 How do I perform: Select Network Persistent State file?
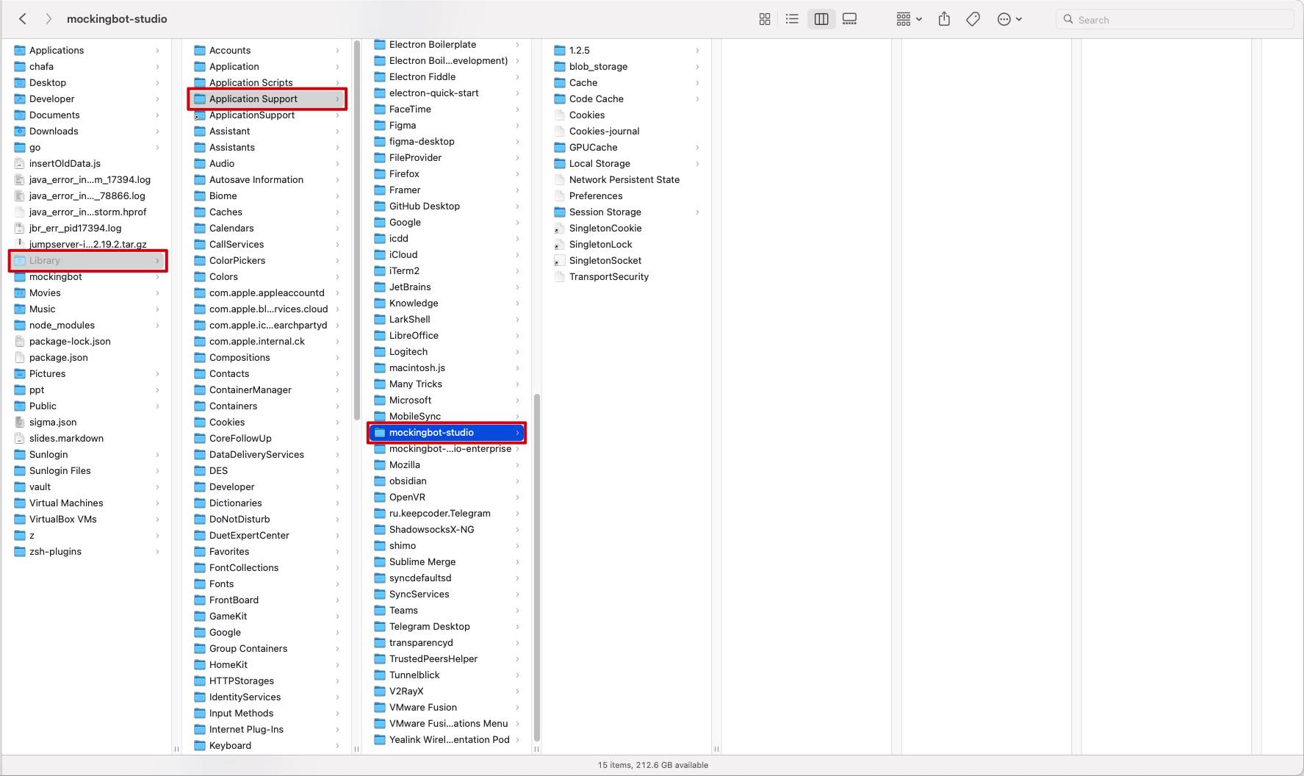(627, 179)
